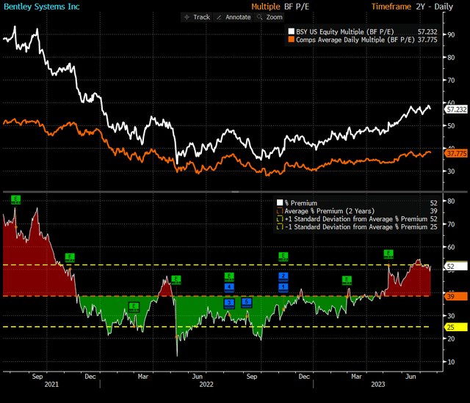This screenshot has width=470, height=403.
Task: Click the Sep label above year 2021
Action: click(37, 377)
